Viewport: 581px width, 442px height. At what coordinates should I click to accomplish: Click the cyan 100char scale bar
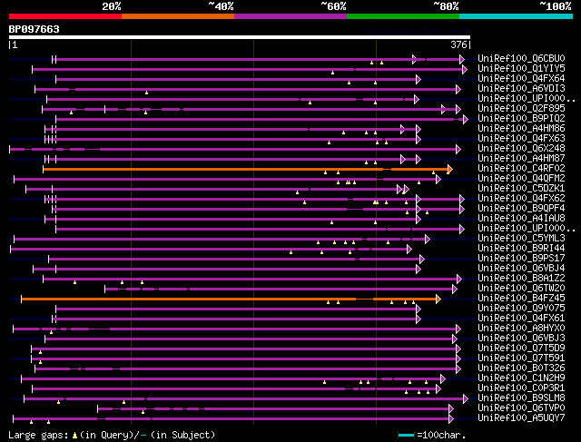[x=406, y=436]
